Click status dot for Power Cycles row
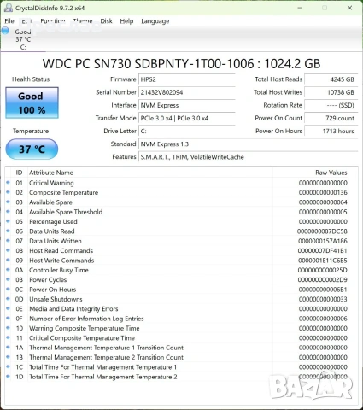Image resolution: width=363 pixels, height=410 pixels. click(x=8, y=279)
